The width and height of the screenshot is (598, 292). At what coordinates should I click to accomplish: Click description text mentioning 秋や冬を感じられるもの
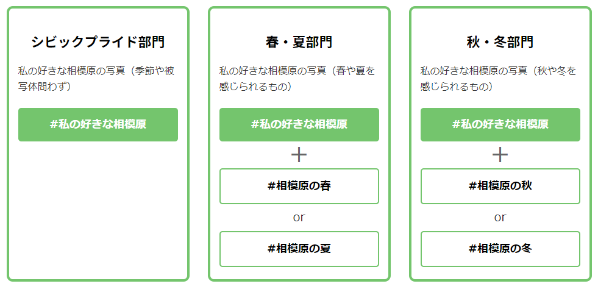[498, 79]
